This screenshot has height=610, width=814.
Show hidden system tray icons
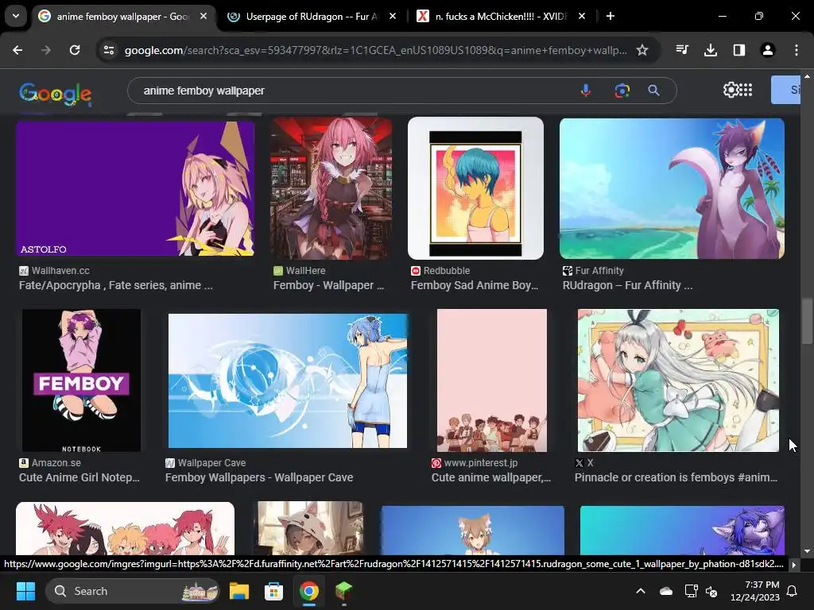pos(641,591)
